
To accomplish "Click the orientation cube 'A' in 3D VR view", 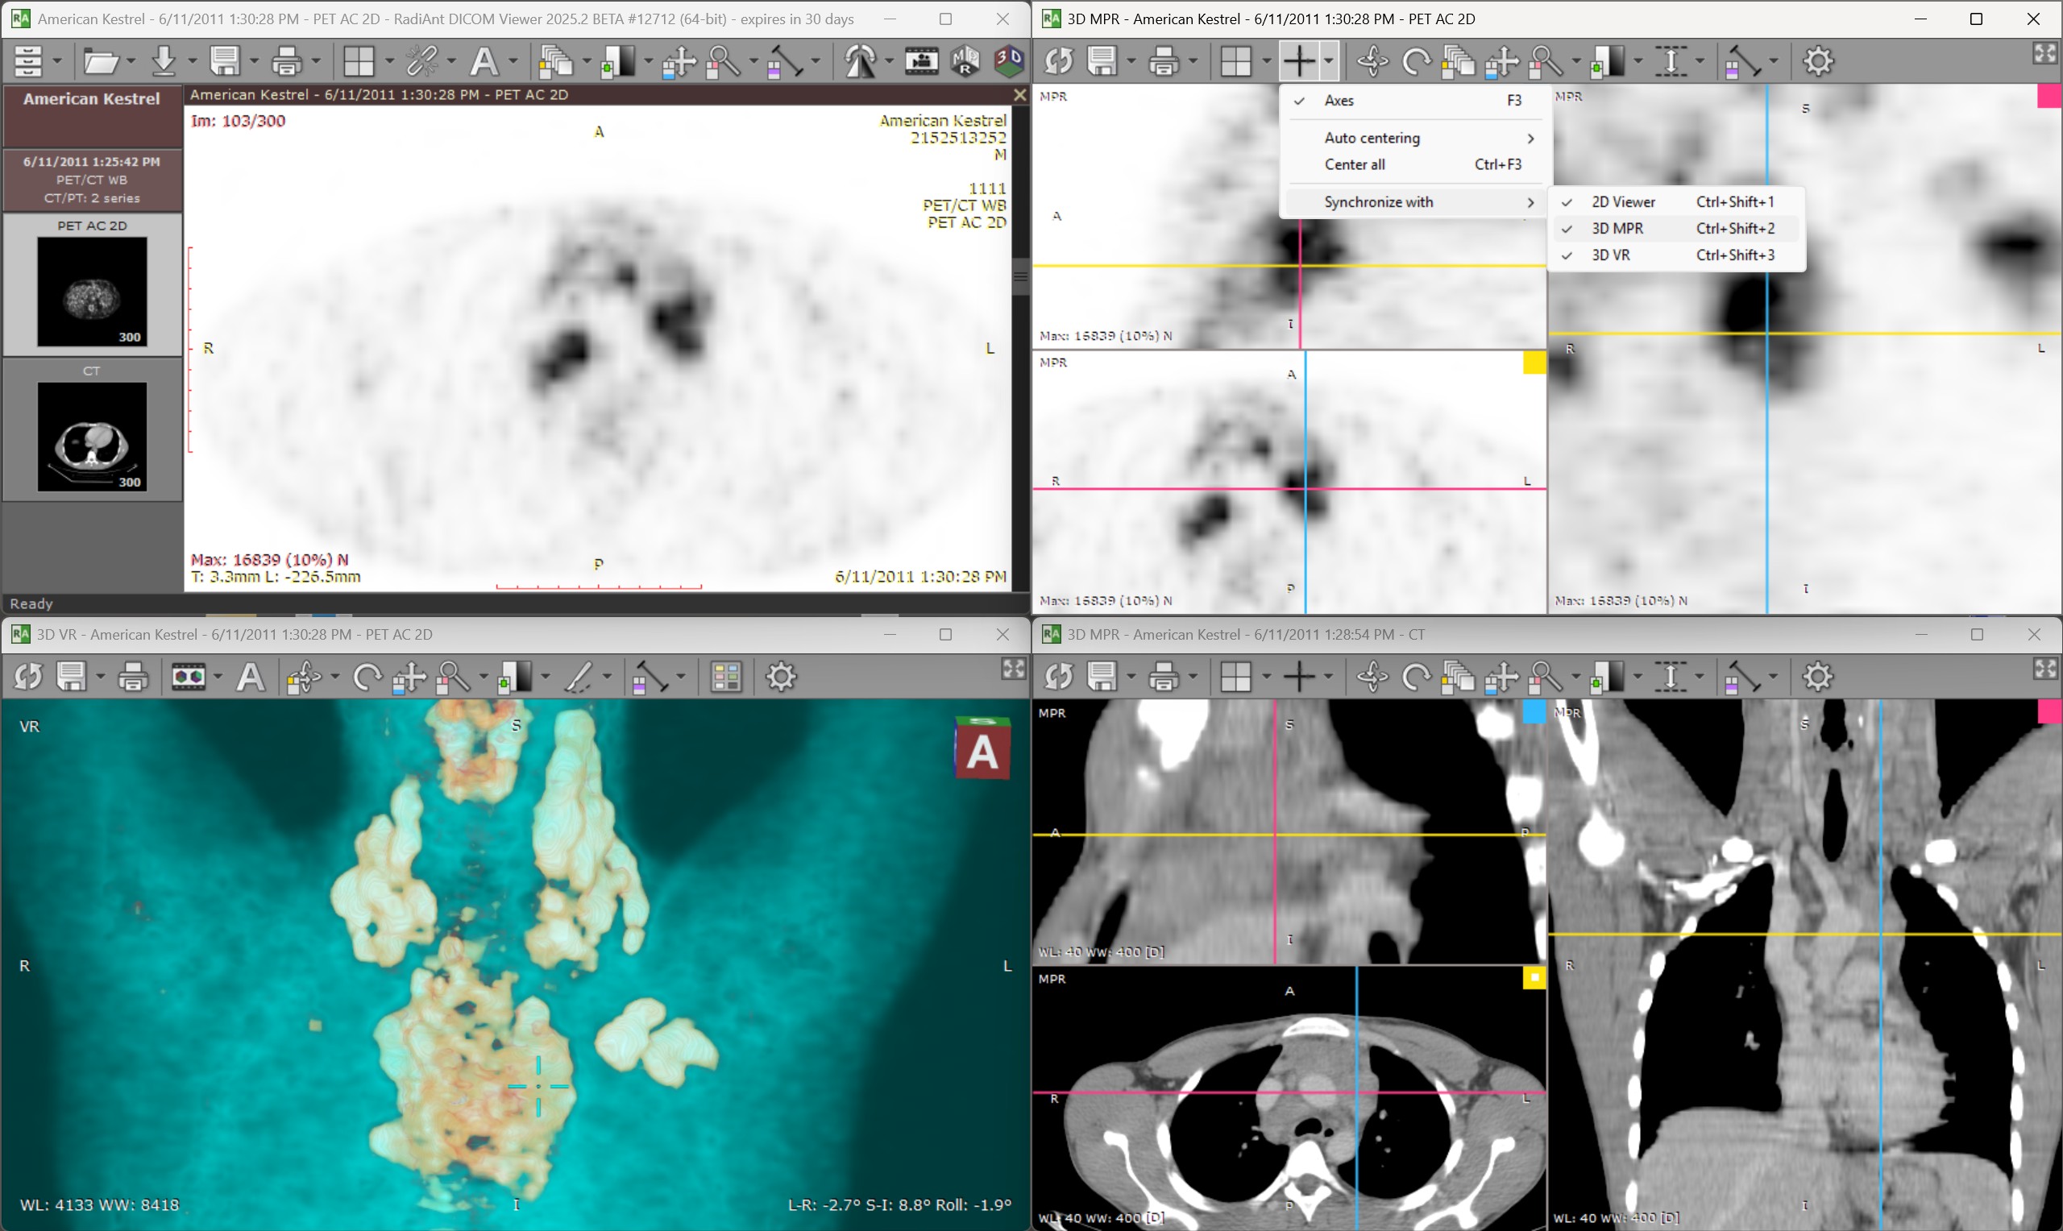I will point(983,748).
